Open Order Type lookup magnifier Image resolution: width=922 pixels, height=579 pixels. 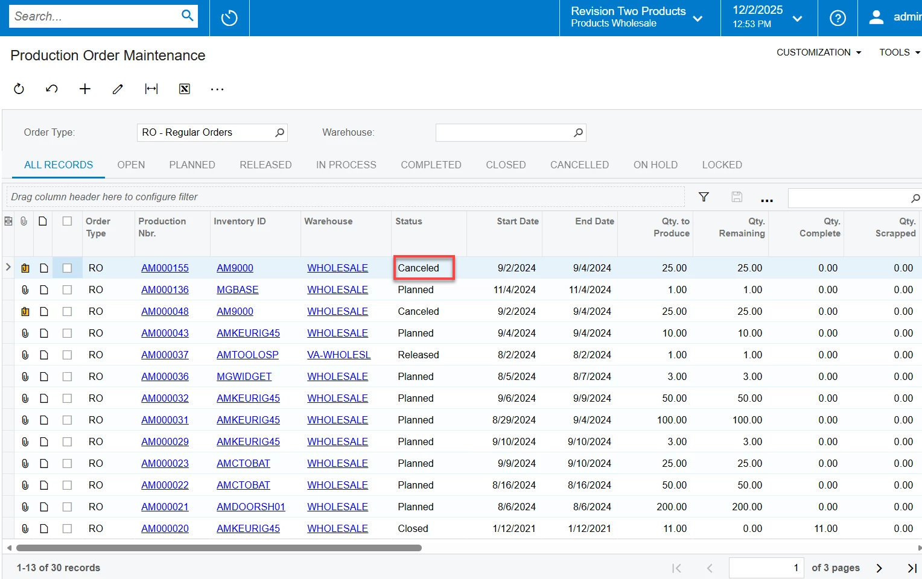pyautogui.click(x=279, y=133)
